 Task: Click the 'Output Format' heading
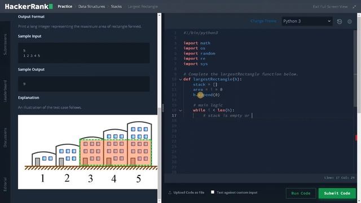(31, 16)
